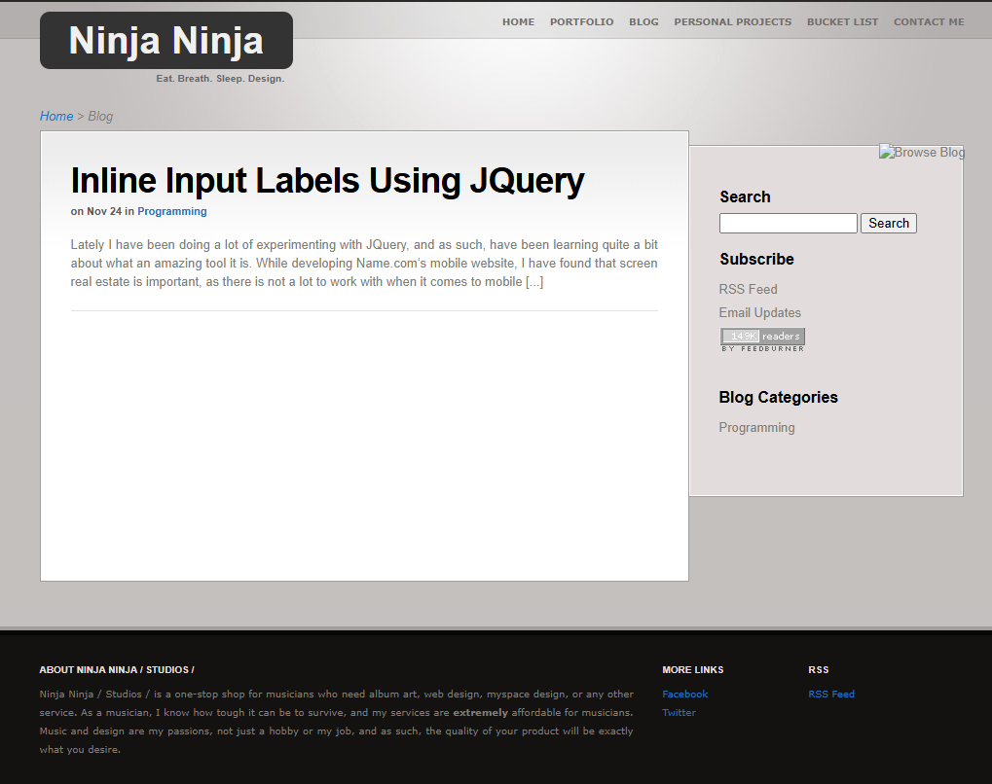Click the 'Search' sidebar heading

(x=745, y=197)
